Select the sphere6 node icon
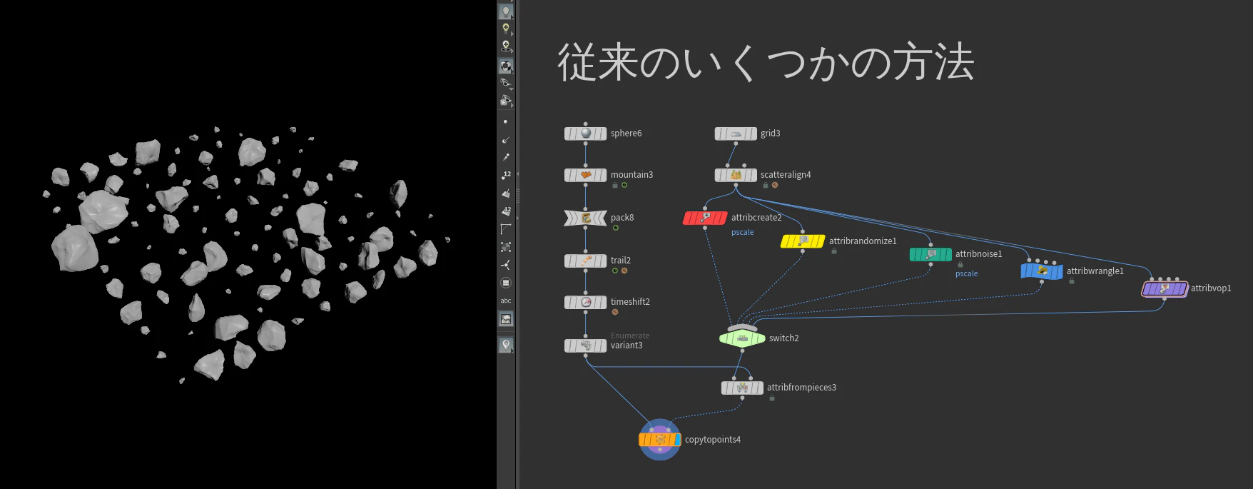 pyautogui.click(x=586, y=133)
